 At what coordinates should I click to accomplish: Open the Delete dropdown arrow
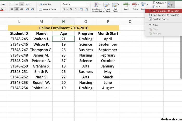(x=139, y=5)
